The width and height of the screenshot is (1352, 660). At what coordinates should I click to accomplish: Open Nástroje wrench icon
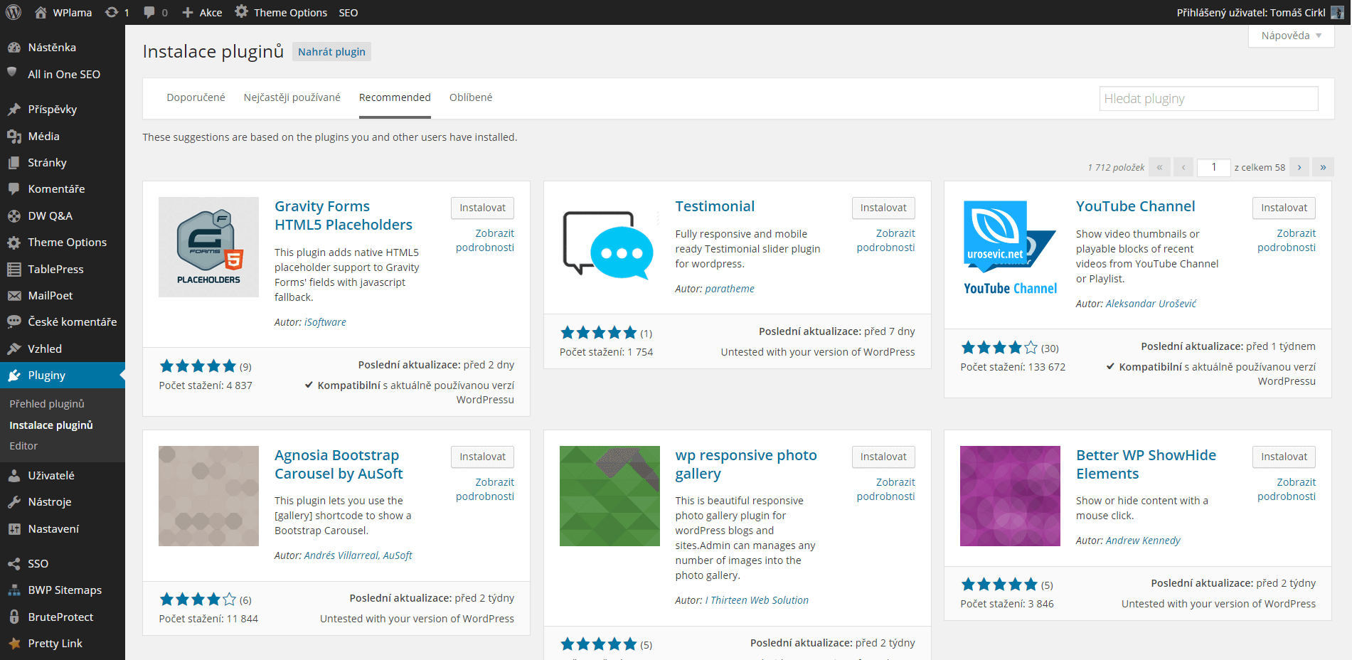click(14, 501)
